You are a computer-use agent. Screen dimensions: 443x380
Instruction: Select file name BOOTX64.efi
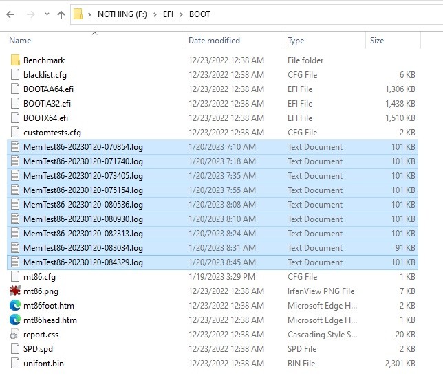tap(46, 118)
